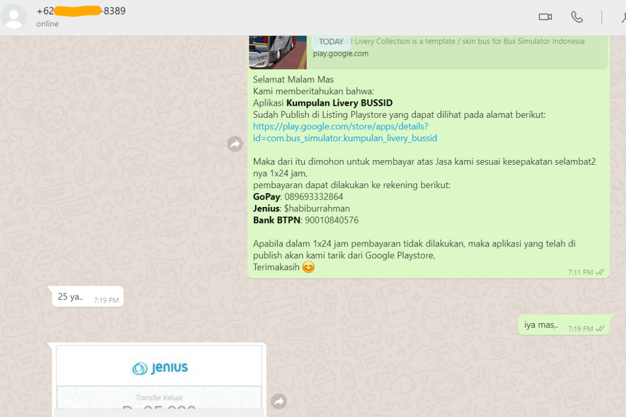The height and width of the screenshot is (417, 626).
Task: Click the "Selamat Malam Mas" greeting line
Action: point(293,80)
